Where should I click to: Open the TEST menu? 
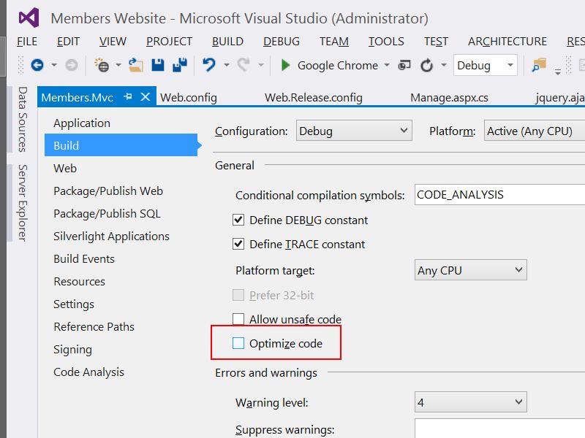click(436, 42)
